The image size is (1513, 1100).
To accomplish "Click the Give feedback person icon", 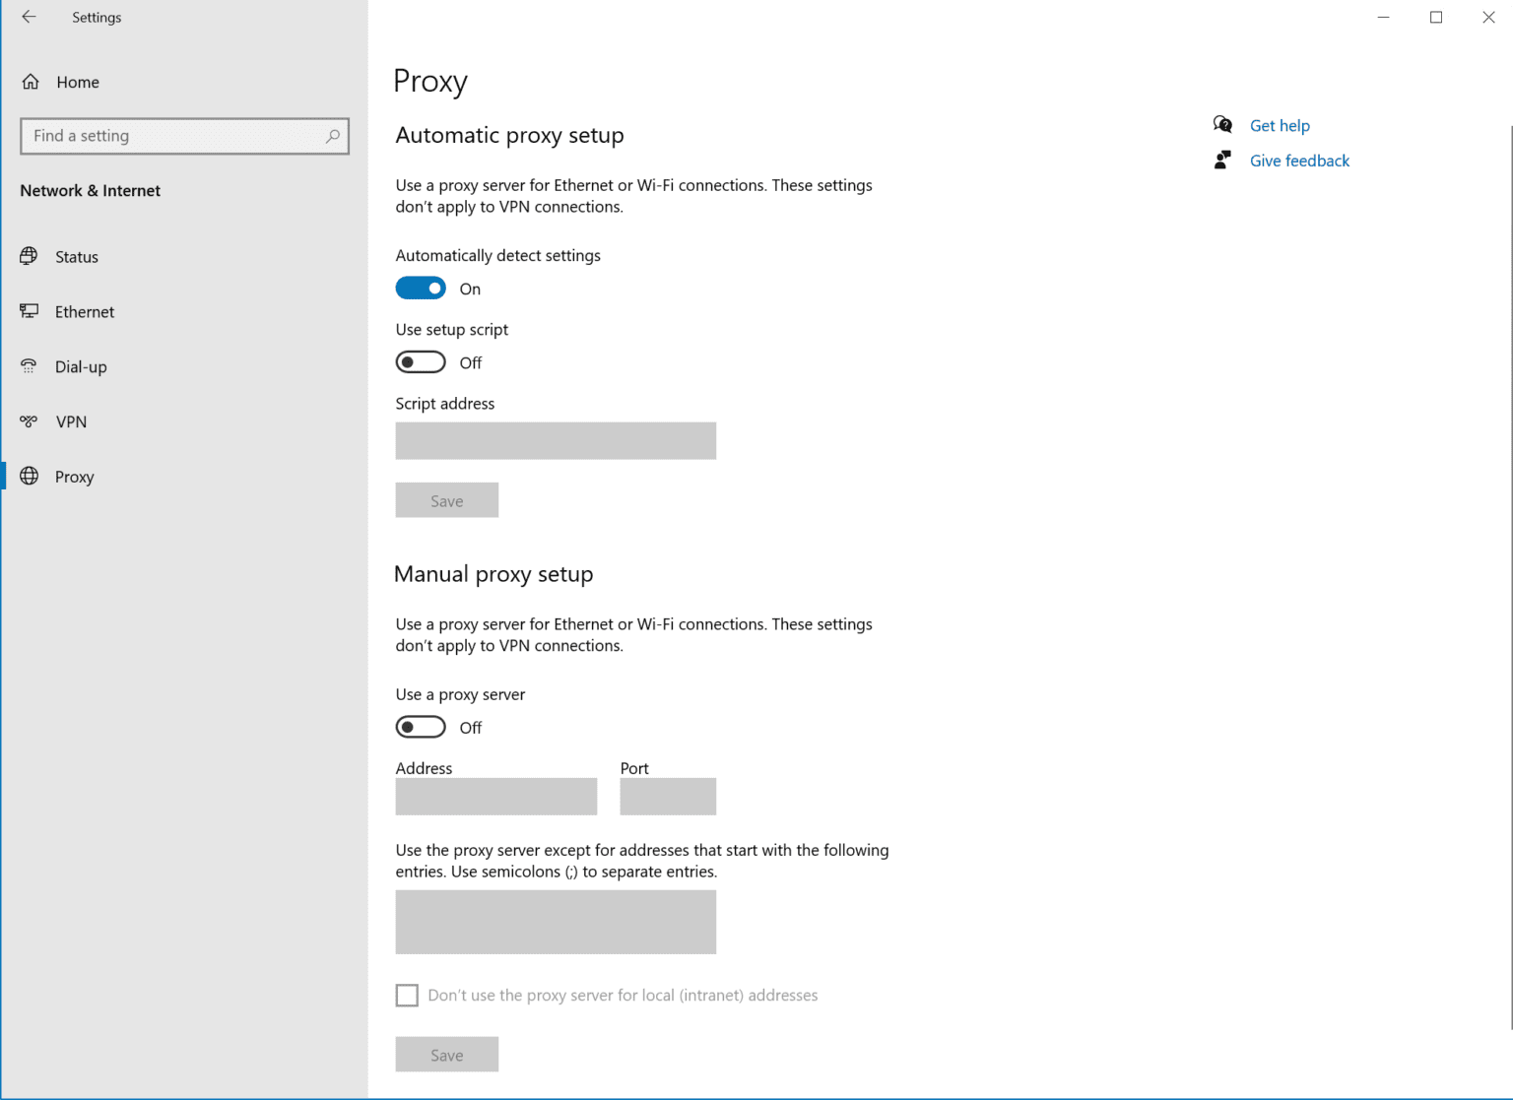I will (x=1222, y=160).
